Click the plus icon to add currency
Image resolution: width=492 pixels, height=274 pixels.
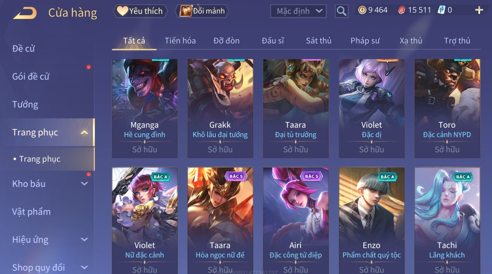[479, 10]
